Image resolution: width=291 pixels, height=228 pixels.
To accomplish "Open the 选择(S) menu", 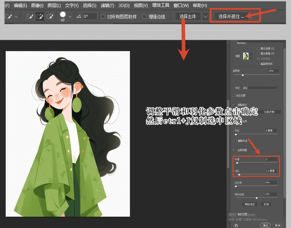I will pyautogui.click(x=90, y=5).
